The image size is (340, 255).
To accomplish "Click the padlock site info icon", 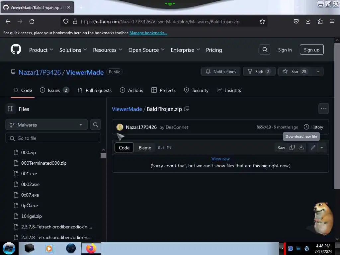I will (75, 21).
